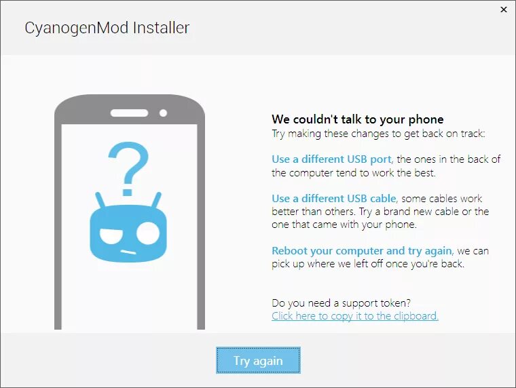Image resolution: width=516 pixels, height=388 pixels.
Task: Click the mascot's slanted mouth line
Action: 128,252
